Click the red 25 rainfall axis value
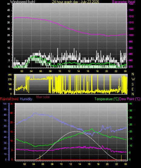 coord(11,113)
